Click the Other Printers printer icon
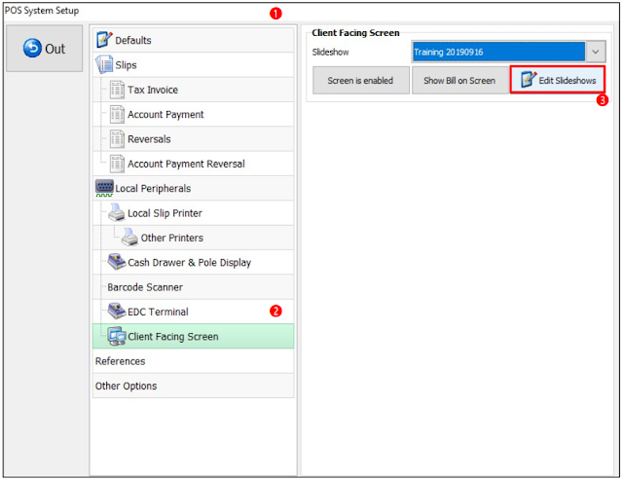This screenshot has width=623, height=480. 129,238
